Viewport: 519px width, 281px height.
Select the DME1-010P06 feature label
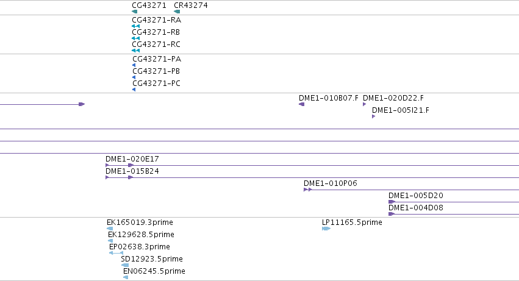point(331,183)
